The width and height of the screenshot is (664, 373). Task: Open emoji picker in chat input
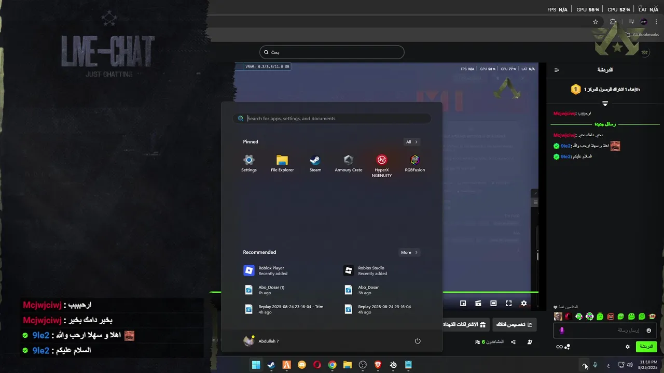coord(648,331)
